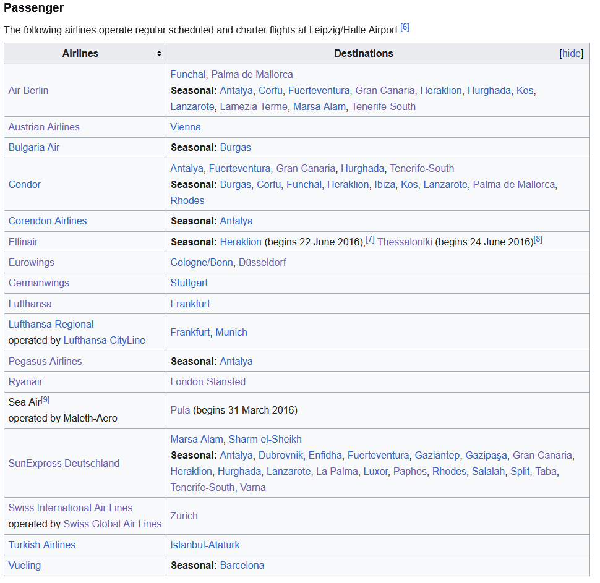Image resolution: width=600 pixels, height=583 pixels.
Task: Open the London-Stansted destination link
Action: [208, 381]
